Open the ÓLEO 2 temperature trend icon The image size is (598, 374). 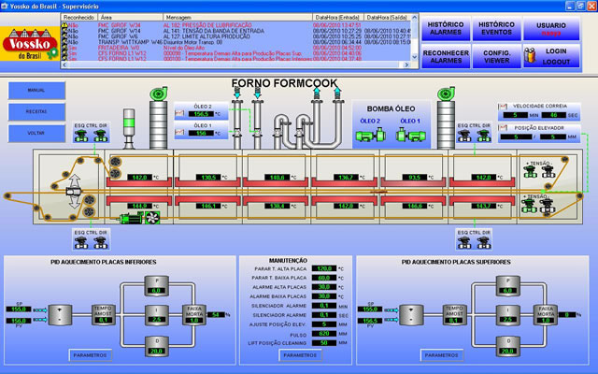pyautogui.click(x=179, y=113)
